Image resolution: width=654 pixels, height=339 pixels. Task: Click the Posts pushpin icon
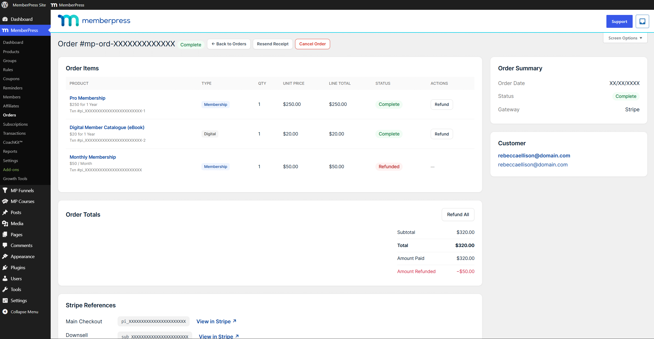5,212
